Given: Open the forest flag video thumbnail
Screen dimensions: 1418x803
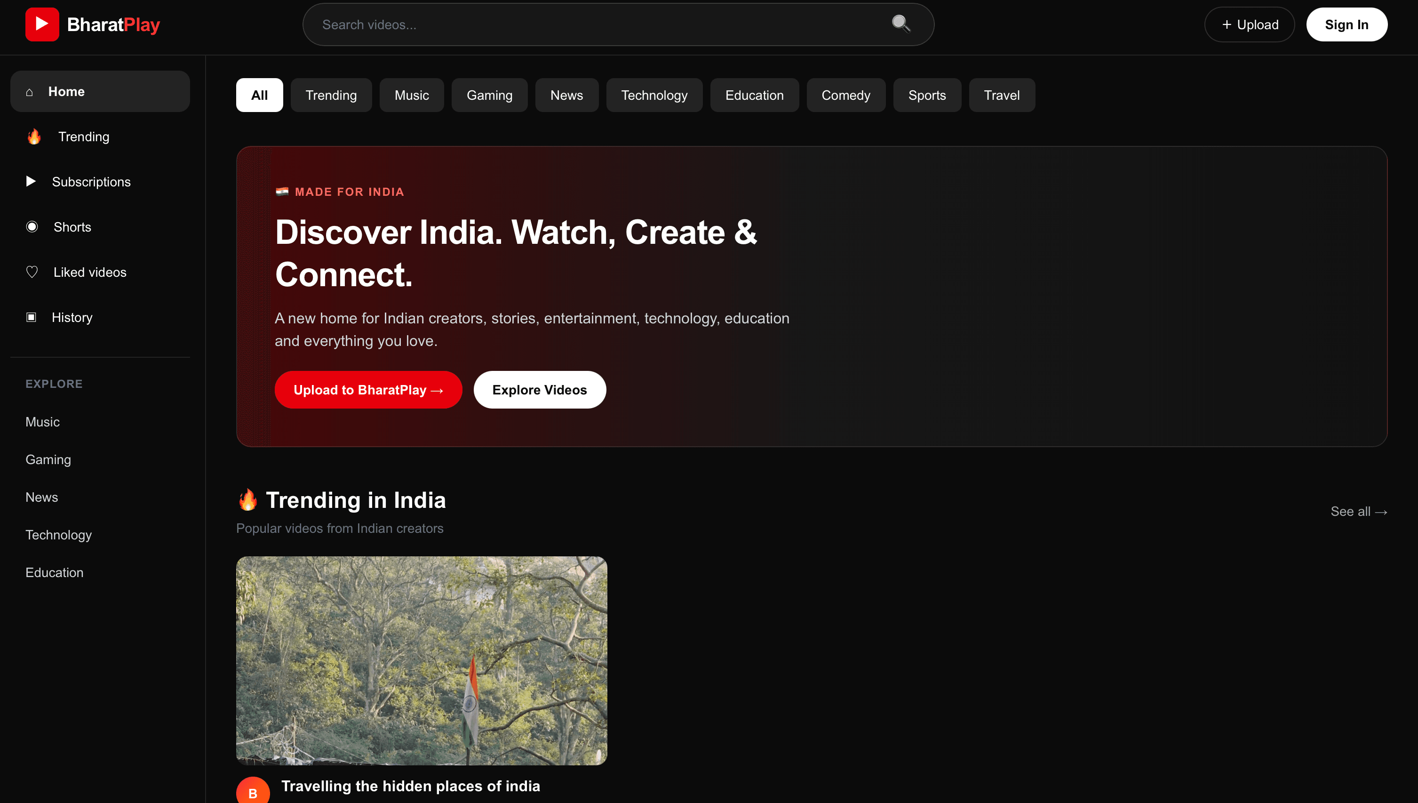Looking at the screenshot, I should 422,660.
